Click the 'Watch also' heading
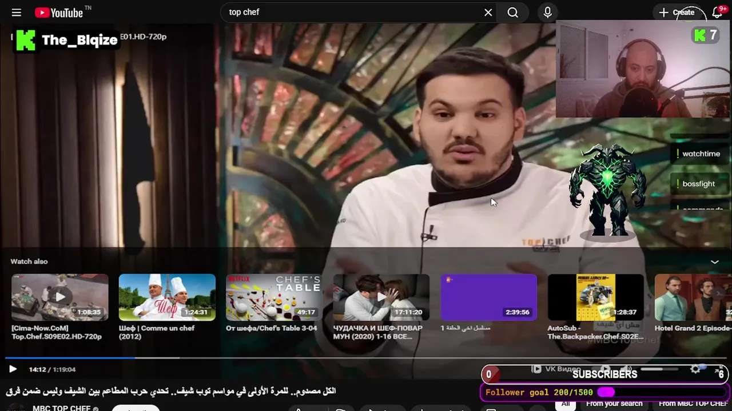Viewport: 732px width, 411px height. coord(29,261)
